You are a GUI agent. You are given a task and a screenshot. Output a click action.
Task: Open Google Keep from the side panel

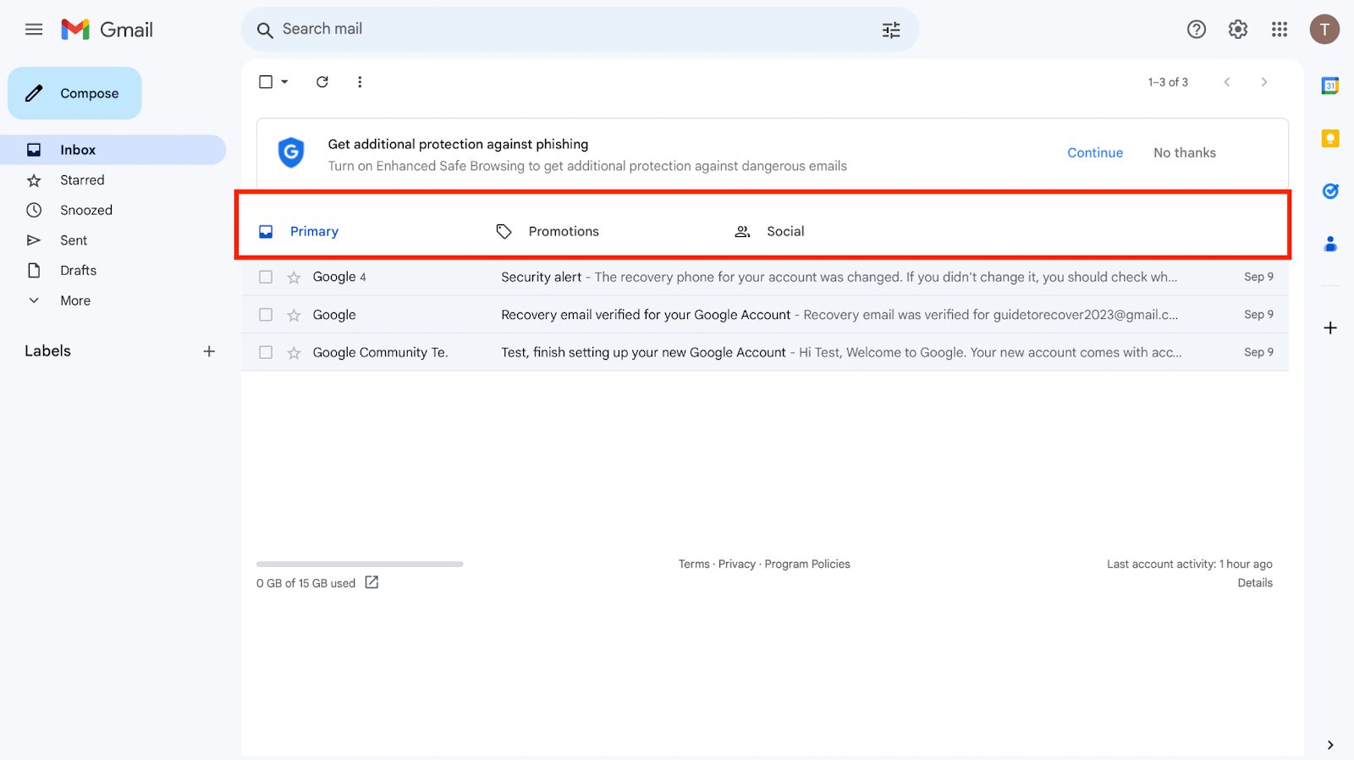pyautogui.click(x=1329, y=139)
